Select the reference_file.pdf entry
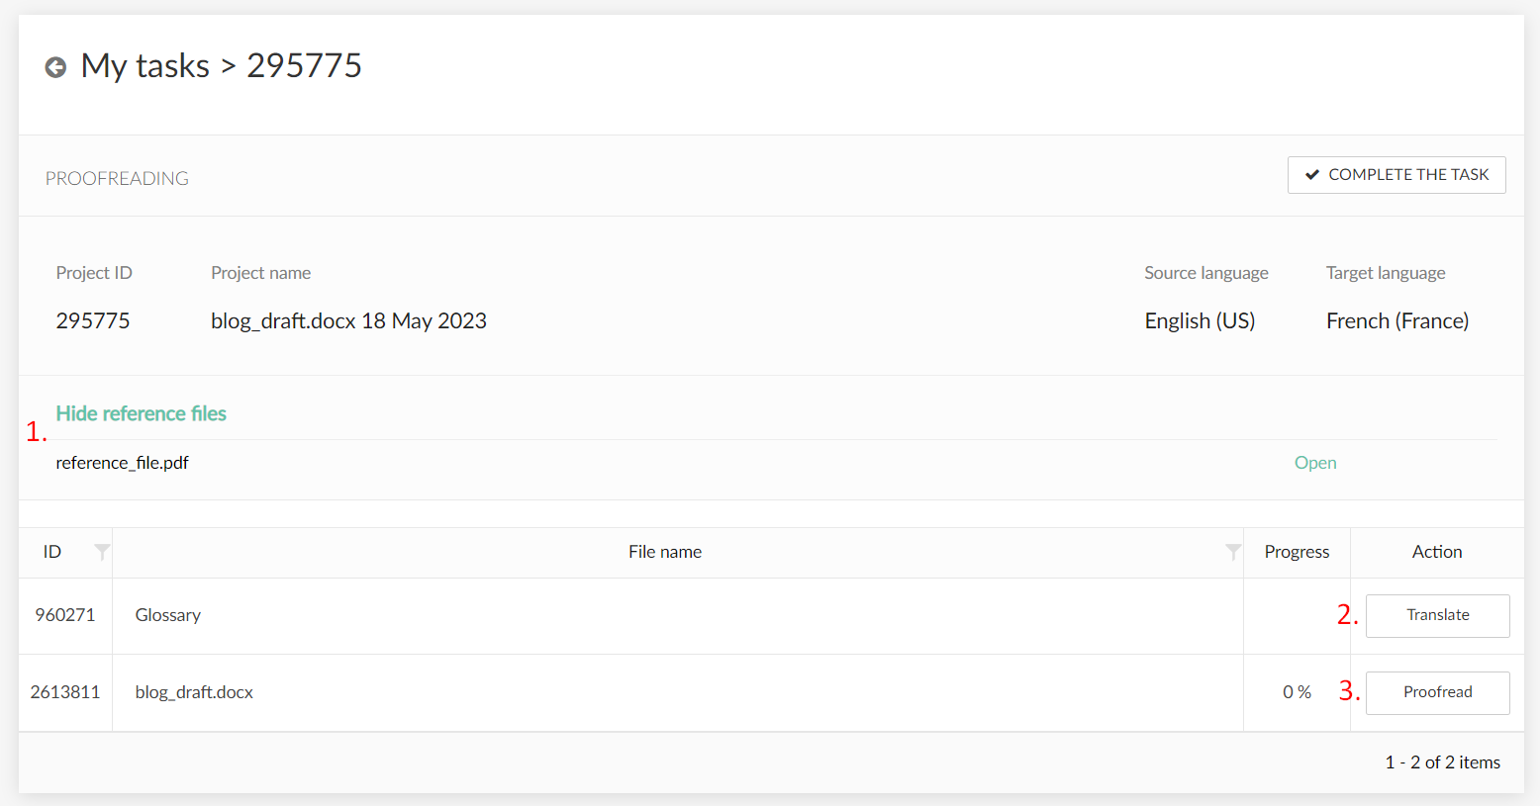The width and height of the screenshot is (1540, 806). coord(122,463)
